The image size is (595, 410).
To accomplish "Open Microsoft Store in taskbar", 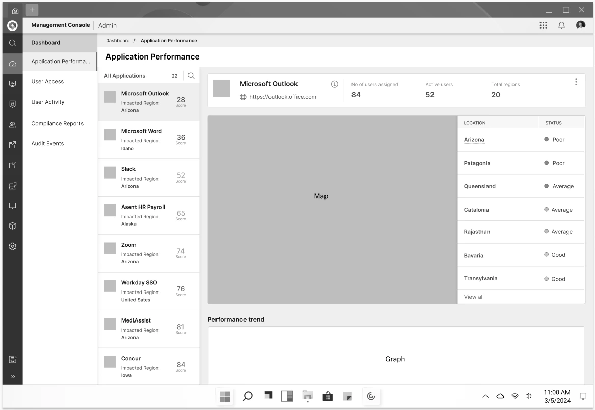I will 328,396.
